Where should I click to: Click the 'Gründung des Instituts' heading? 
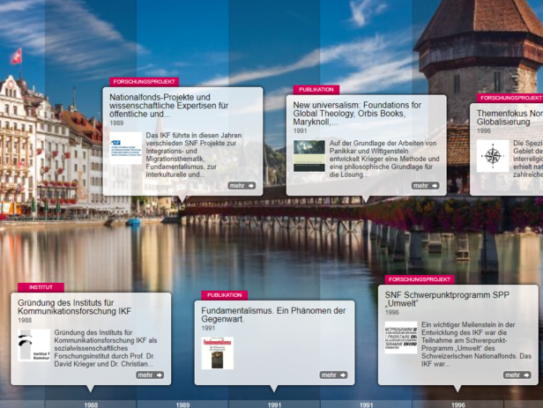[74, 307]
